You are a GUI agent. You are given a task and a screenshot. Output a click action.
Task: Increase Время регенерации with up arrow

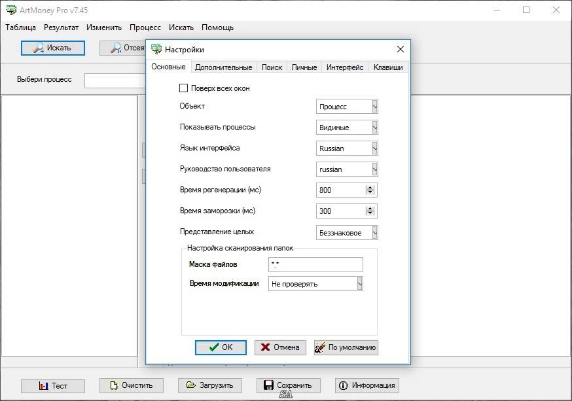[x=370, y=188]
